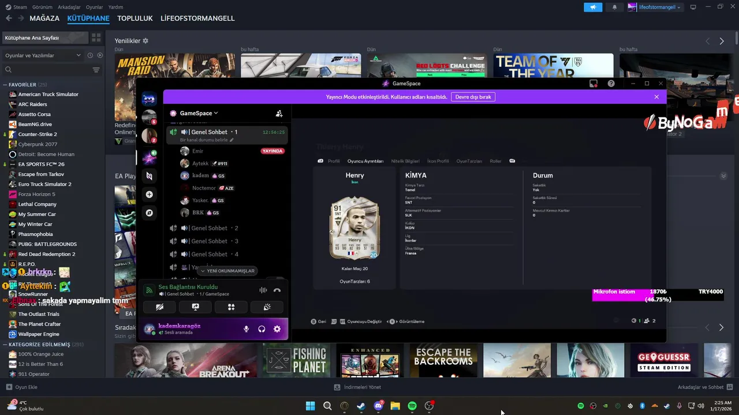Toggle Steam Big Picture mode icon
Viewport: 739px width, 415px height.
click(693, 7)
